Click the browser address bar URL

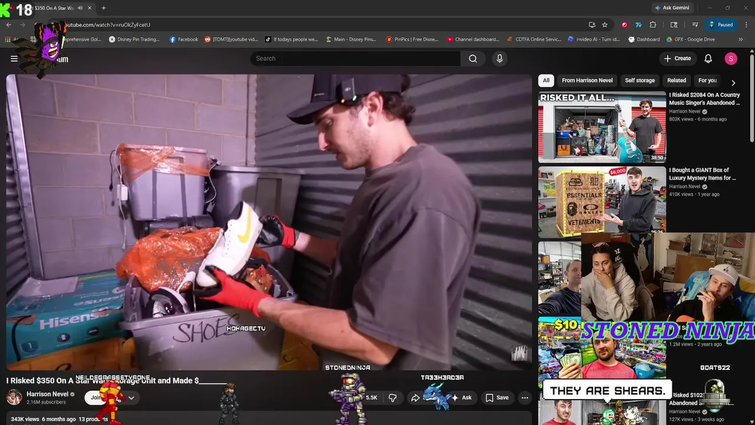106,25
